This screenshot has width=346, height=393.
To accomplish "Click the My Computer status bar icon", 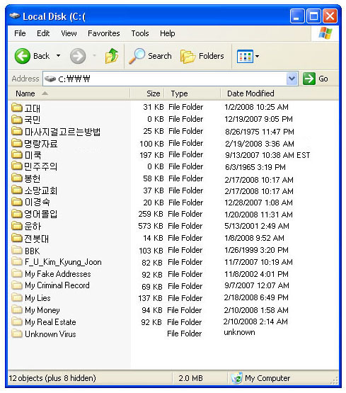I will point(236,378).
